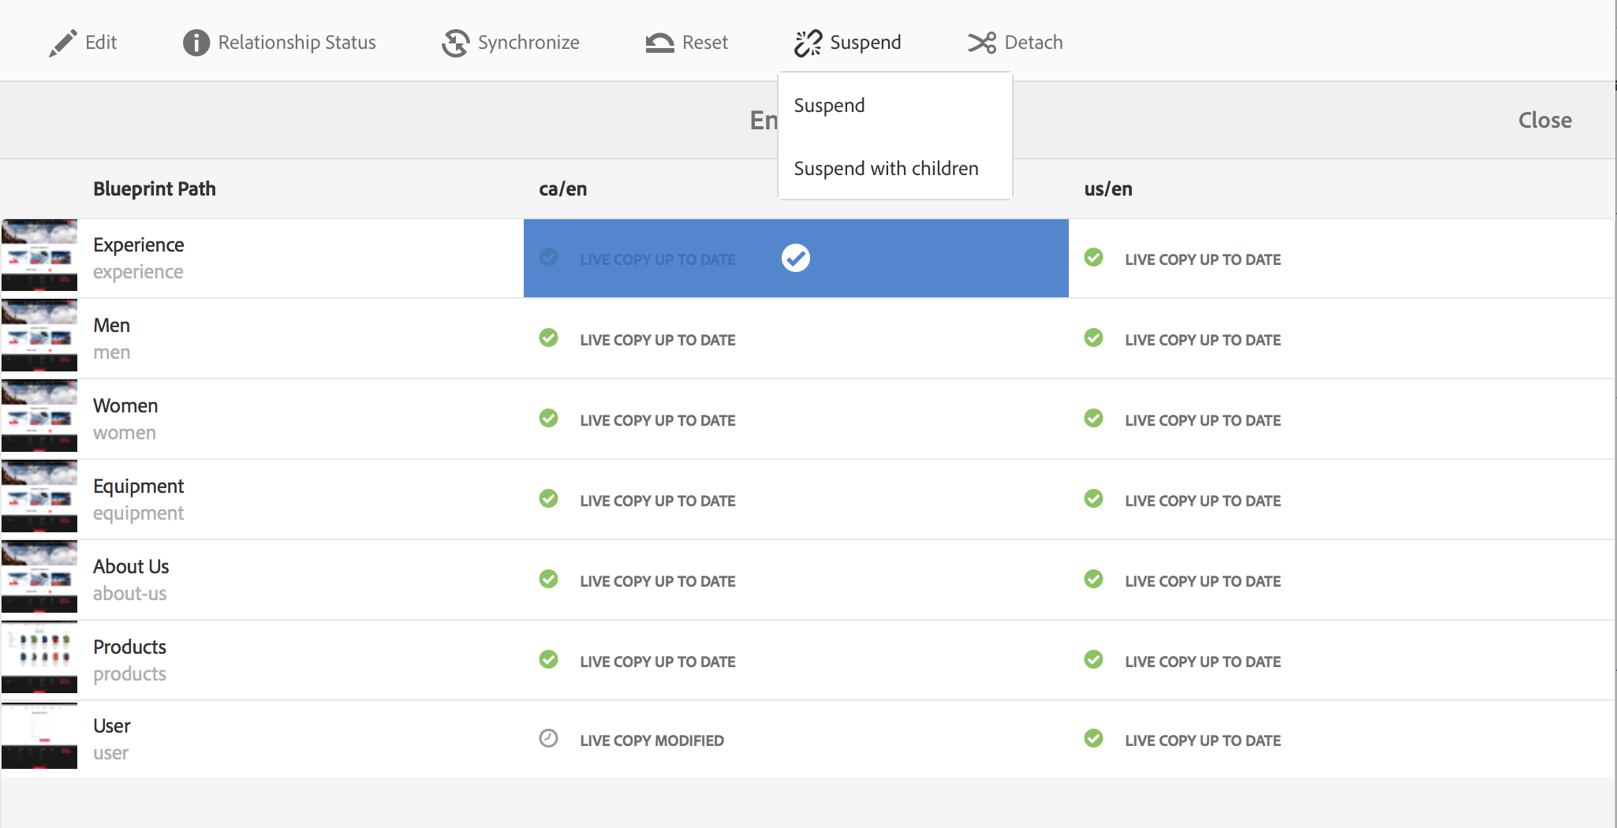The height and width of the screenshot is (828, 1617).
Task: Click the Equipment page thumbnail
Action: pyautogui.click(x=39, y=497)
